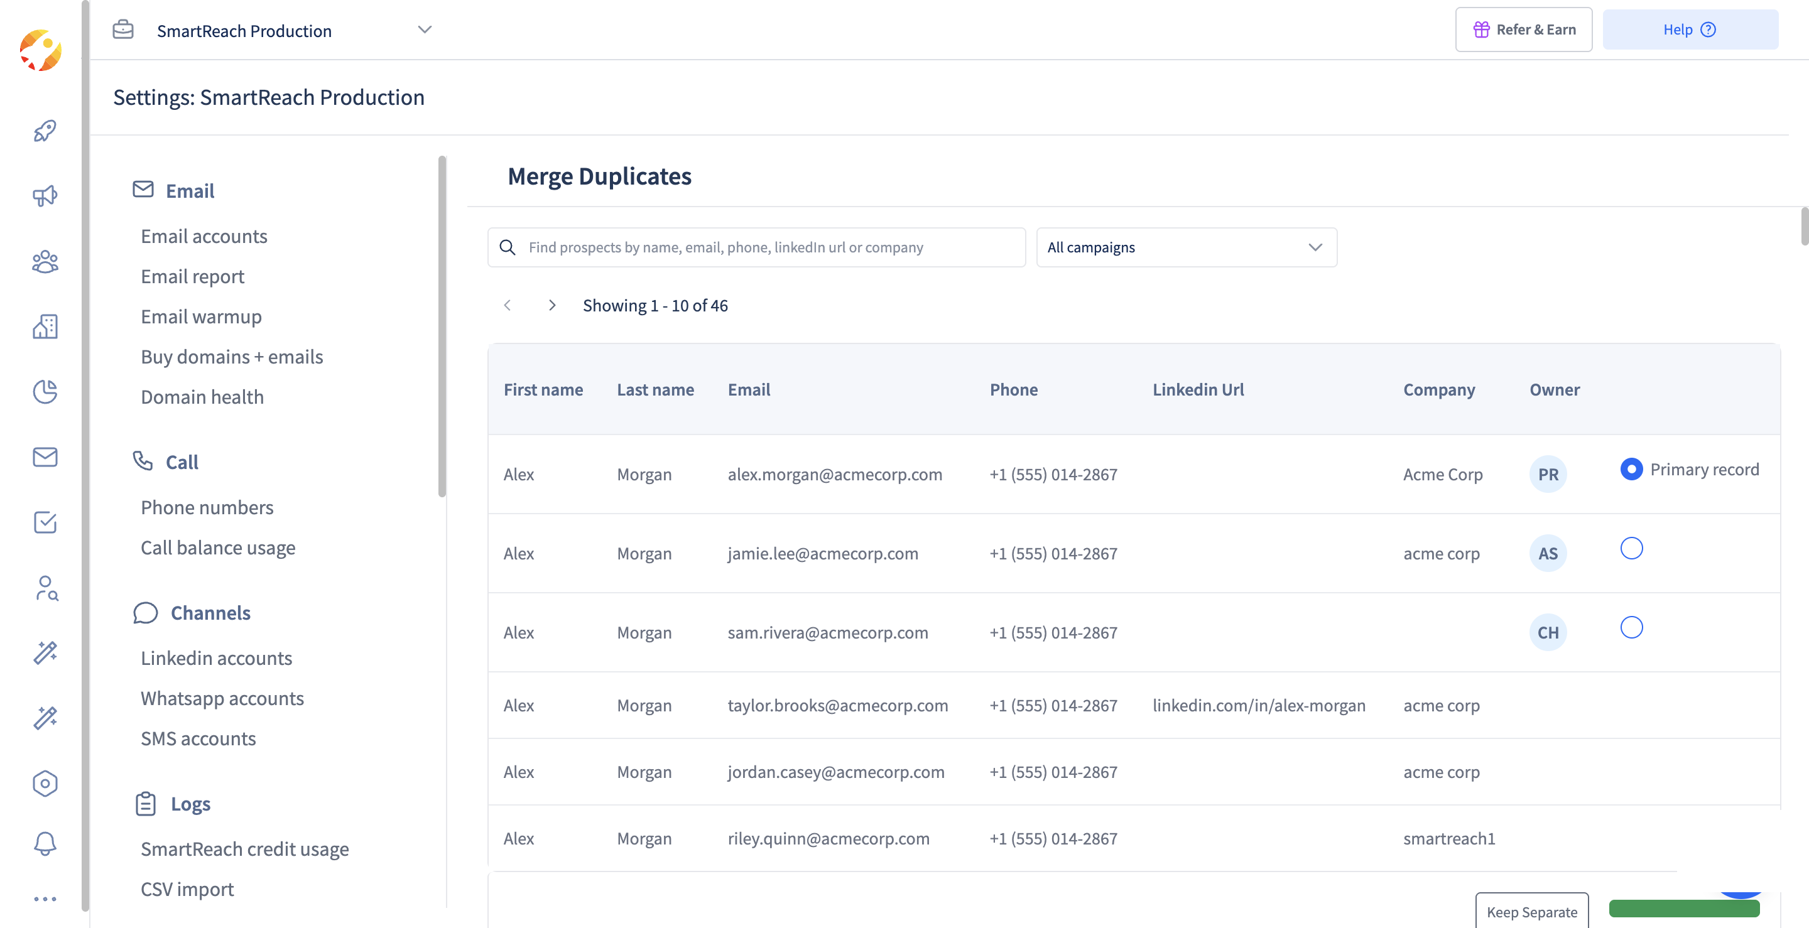Open the envelope inbox icon in sidebar
This screenshot has height=928, width=1809.
click(45, 457)
